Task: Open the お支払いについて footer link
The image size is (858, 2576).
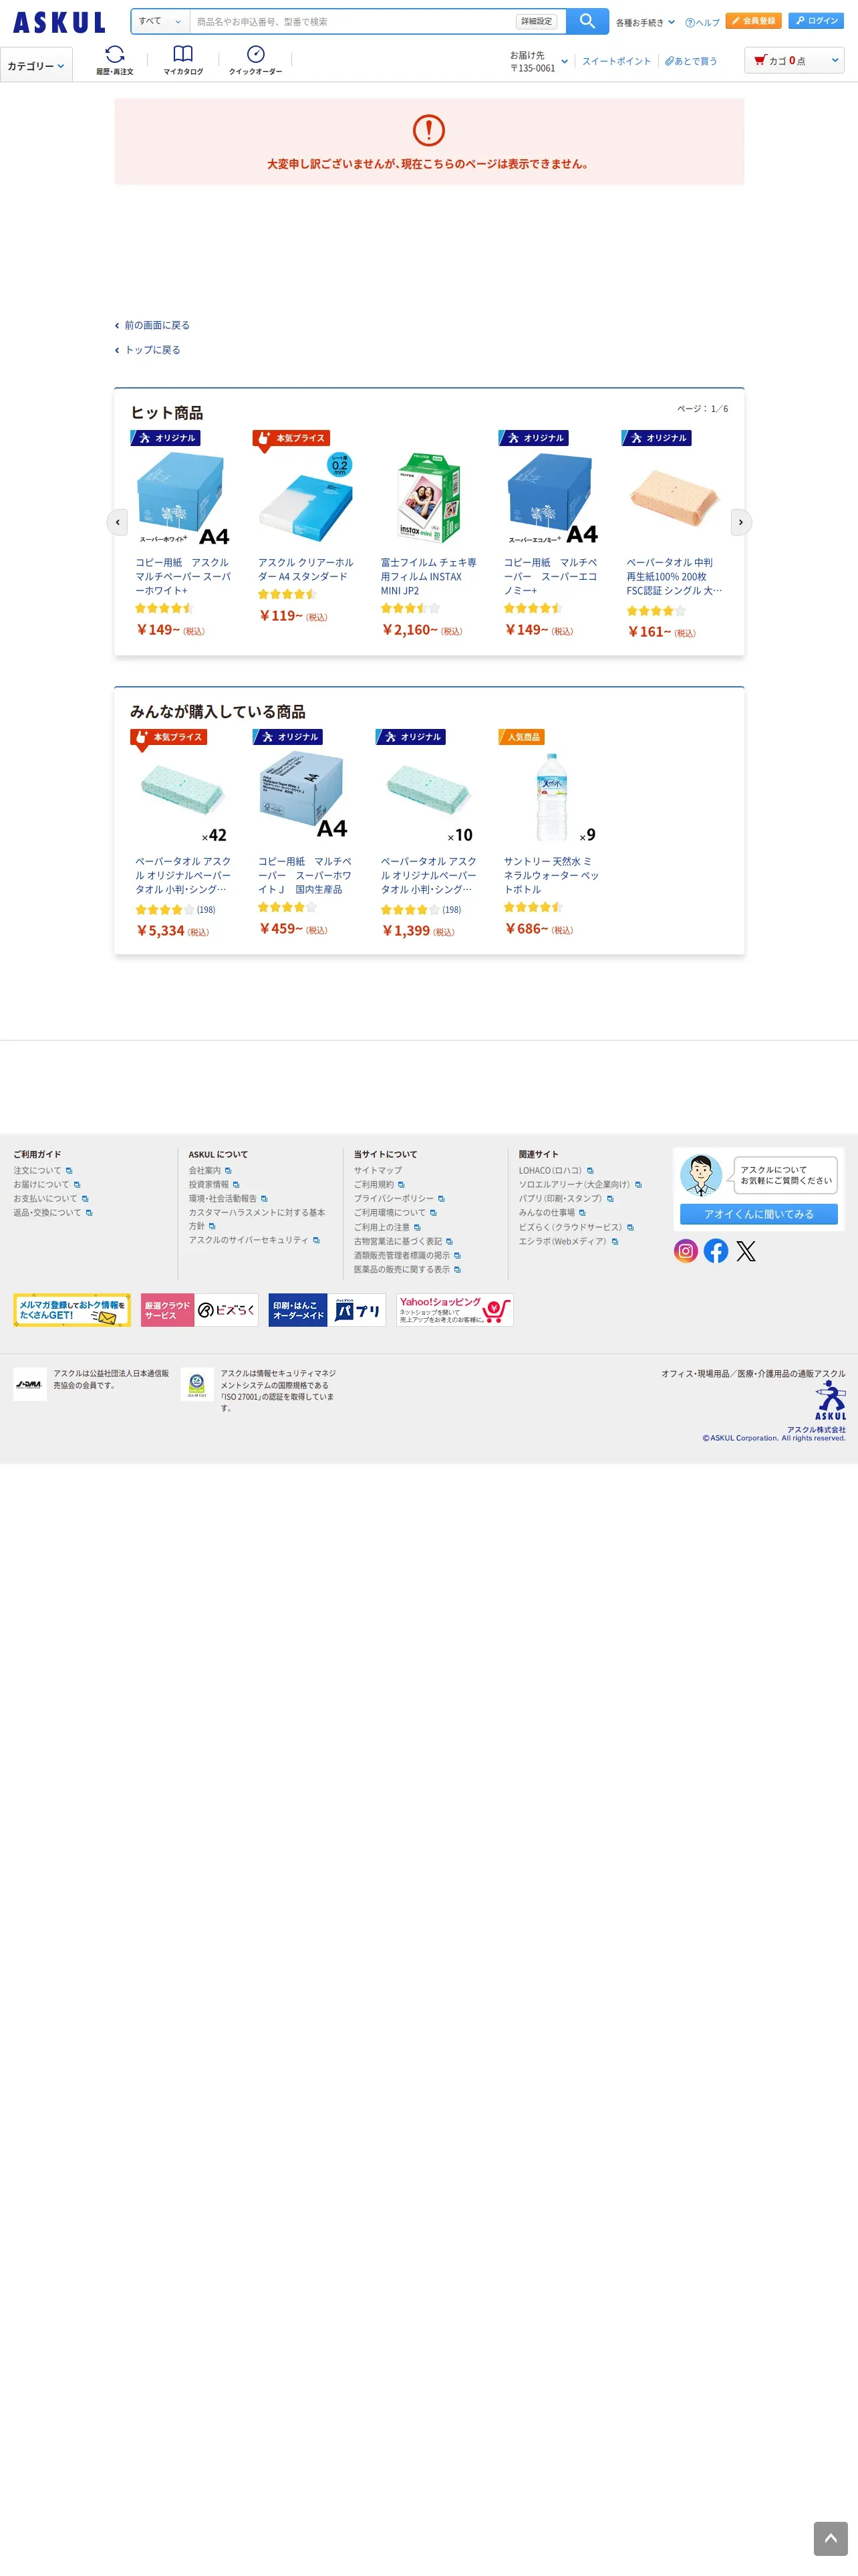Action: 45,1199
